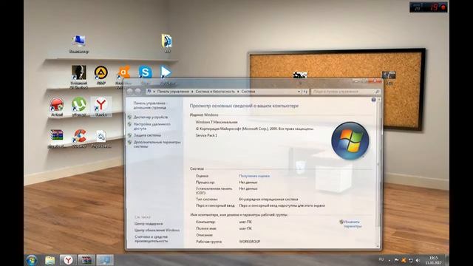Click the red record button in the top-right gadget
473x266 pixels.
443,7
